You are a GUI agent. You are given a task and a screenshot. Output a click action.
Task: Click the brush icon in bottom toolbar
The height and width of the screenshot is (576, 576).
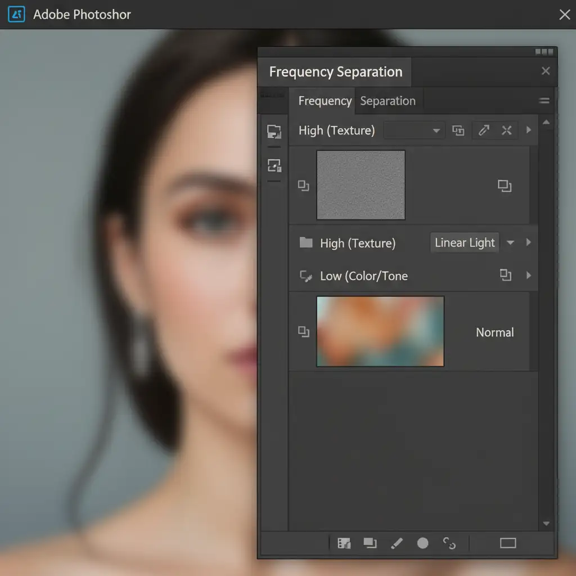(397, 543)
